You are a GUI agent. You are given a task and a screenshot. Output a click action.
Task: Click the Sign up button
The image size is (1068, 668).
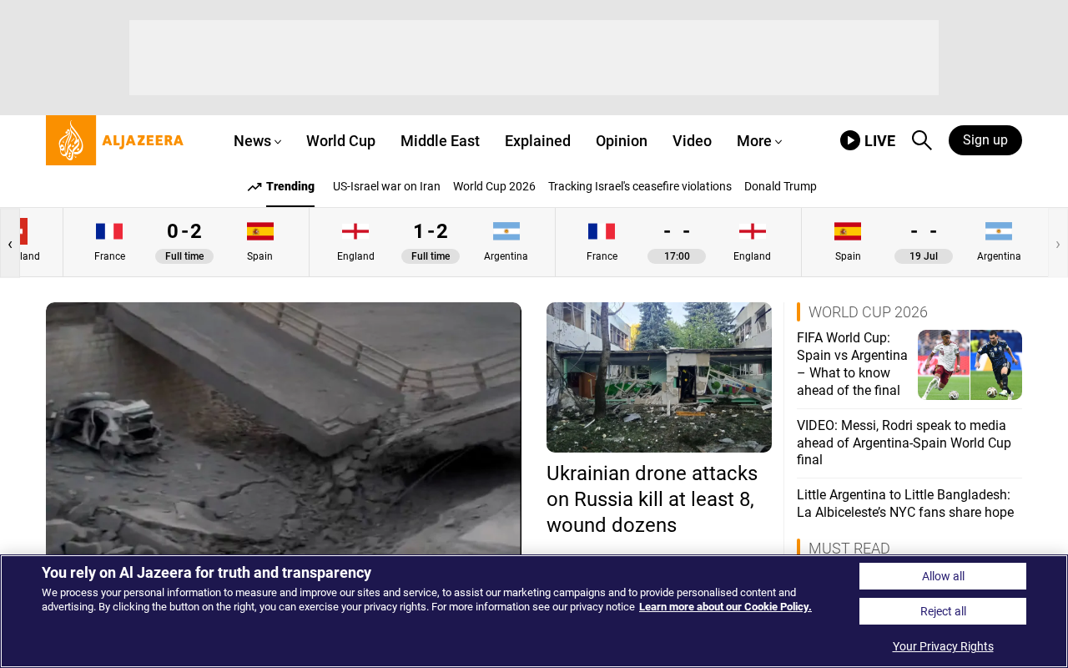(985, 140)
